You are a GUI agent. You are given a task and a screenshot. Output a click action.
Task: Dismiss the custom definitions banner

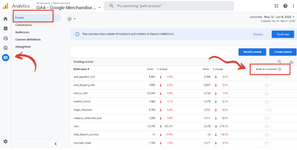(258, 34)
